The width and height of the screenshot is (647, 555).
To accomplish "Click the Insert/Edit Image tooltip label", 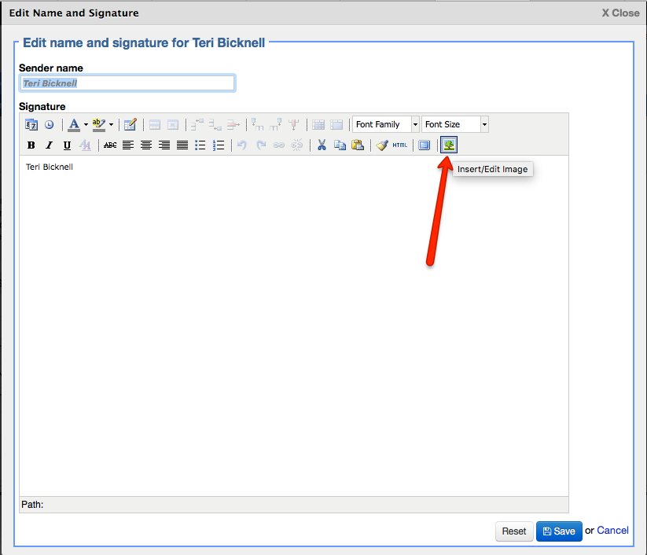I will (493, 169).
